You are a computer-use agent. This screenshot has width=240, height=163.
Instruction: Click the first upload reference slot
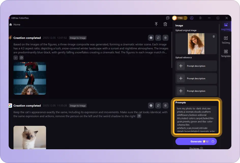click(196, 66)
